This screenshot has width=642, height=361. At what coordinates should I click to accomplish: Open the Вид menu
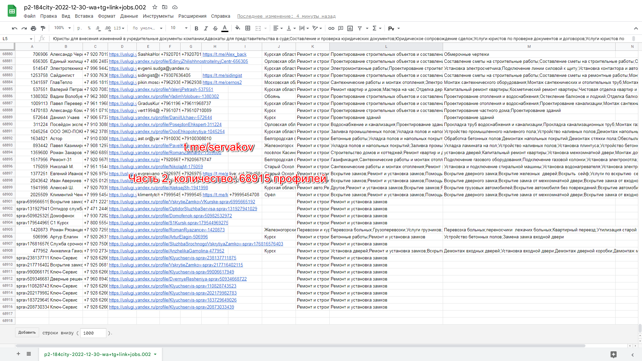[x=66, y=16]
